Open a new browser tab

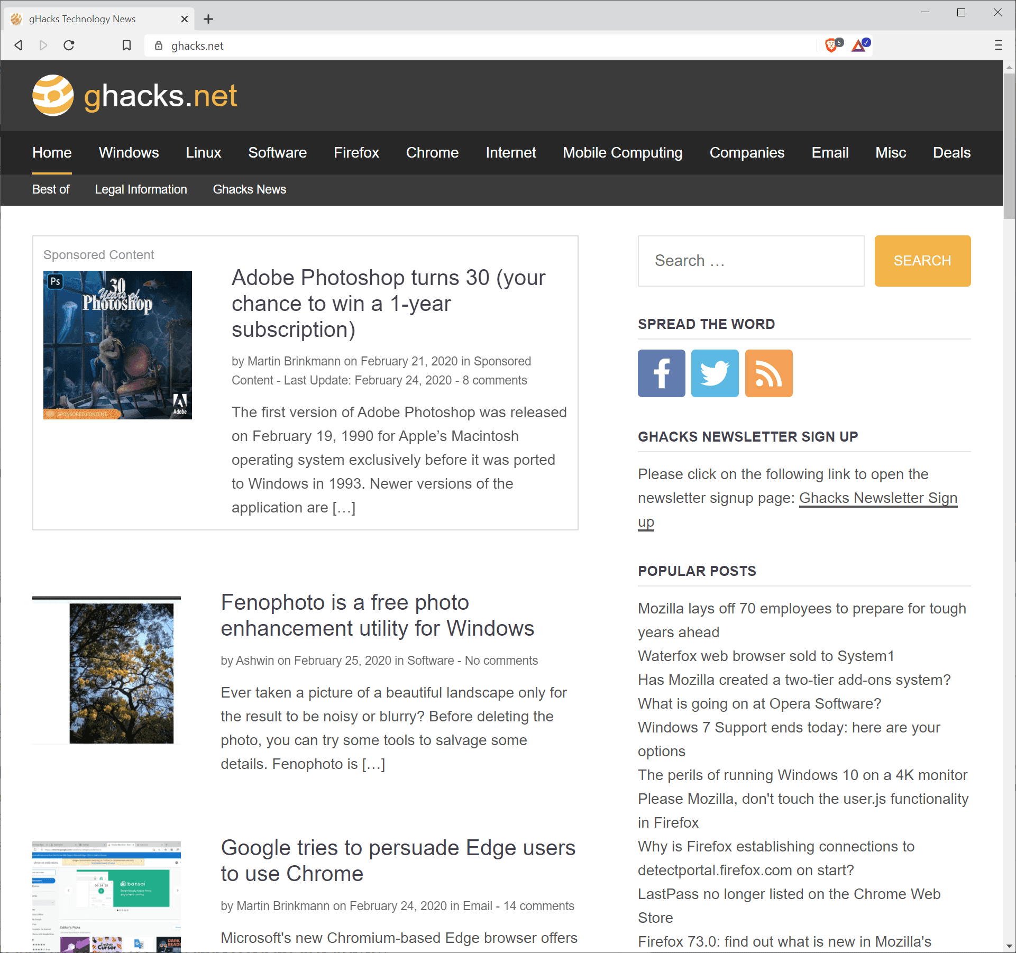pos(208,19)
